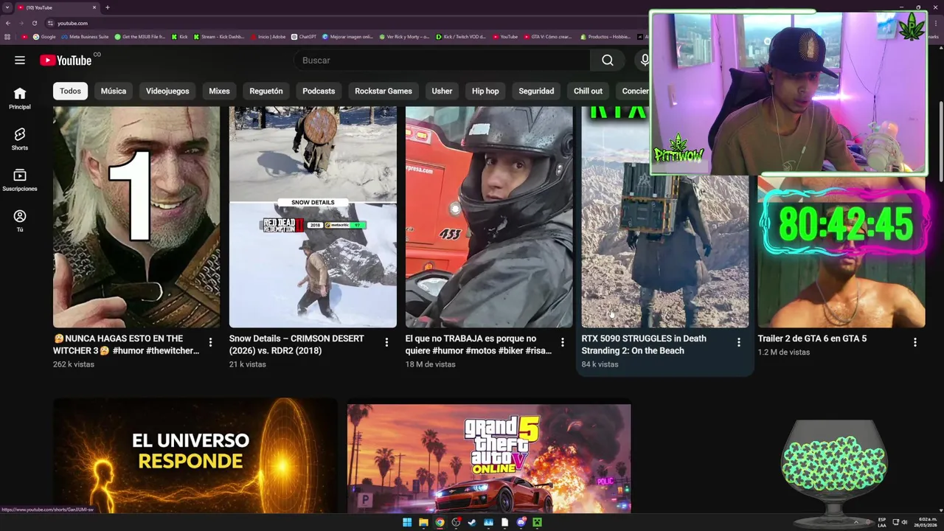Open the volume control in system tray
Screen dimensions: 944x531
(x=904, y=522)
